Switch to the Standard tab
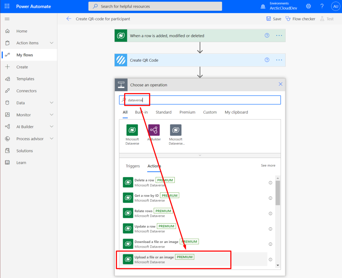342x278 pixels. (164, 112)
